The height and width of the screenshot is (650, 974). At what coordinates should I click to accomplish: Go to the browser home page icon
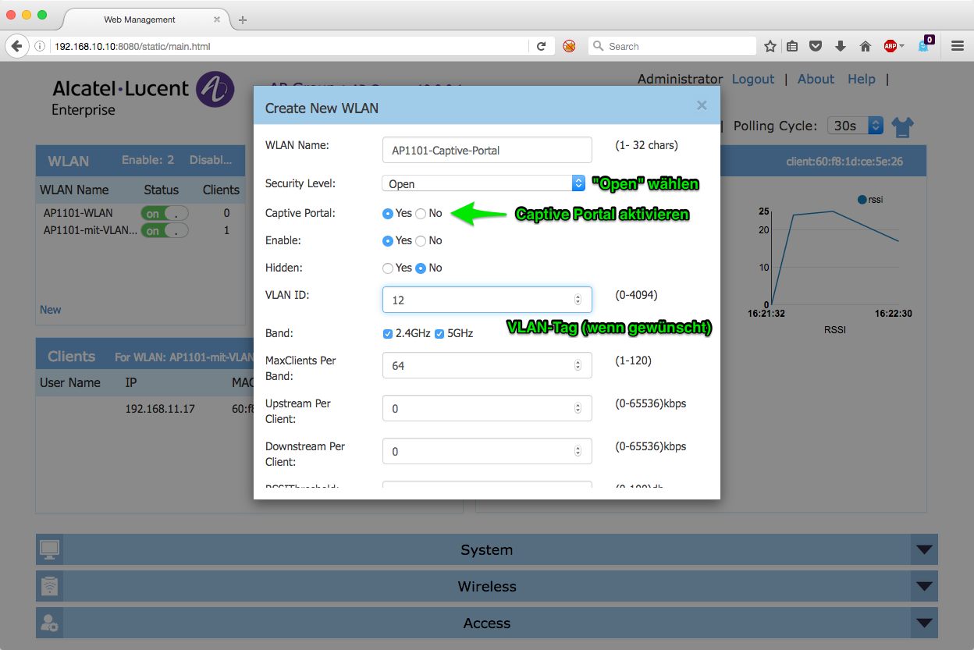[x=865, y=46]
